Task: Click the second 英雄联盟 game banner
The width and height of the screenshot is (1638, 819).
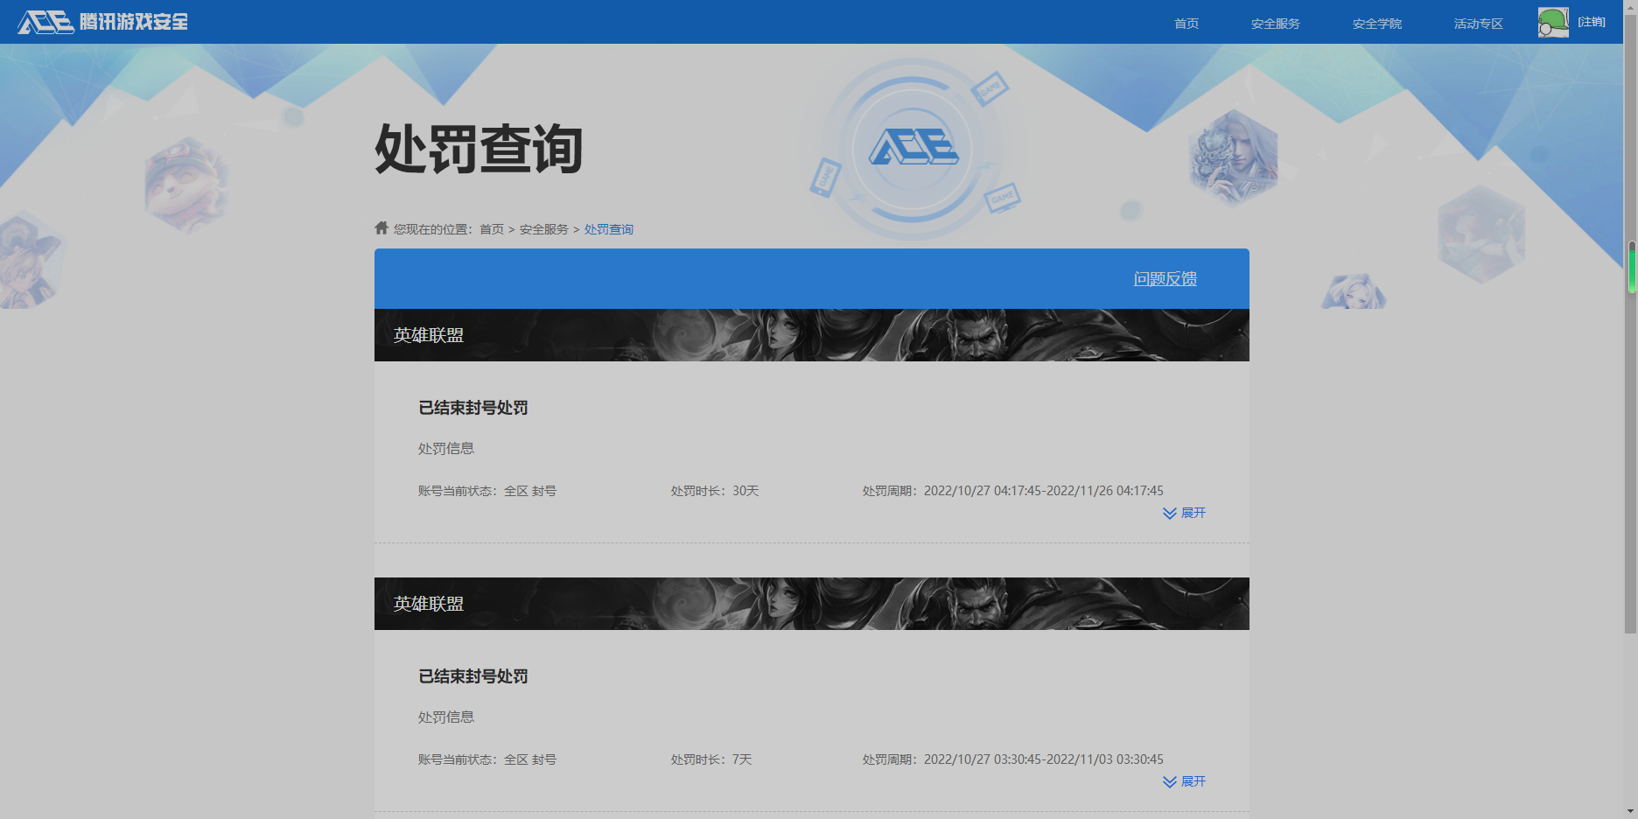Action: [x=812, y=604]
